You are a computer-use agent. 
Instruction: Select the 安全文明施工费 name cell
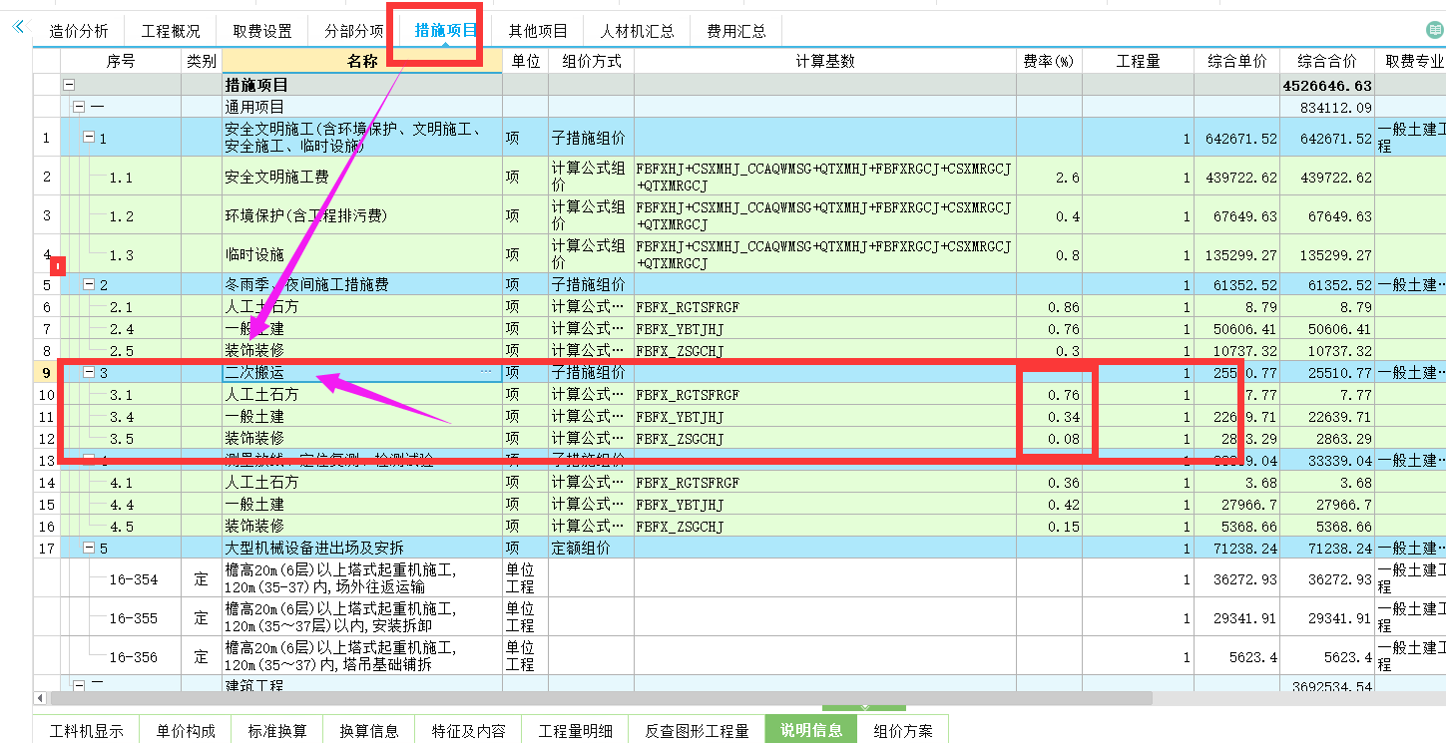pyautogui.click(x=362, y=177)
